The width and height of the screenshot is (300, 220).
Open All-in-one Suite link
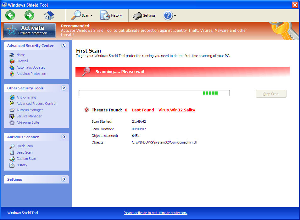click(28, 122)
